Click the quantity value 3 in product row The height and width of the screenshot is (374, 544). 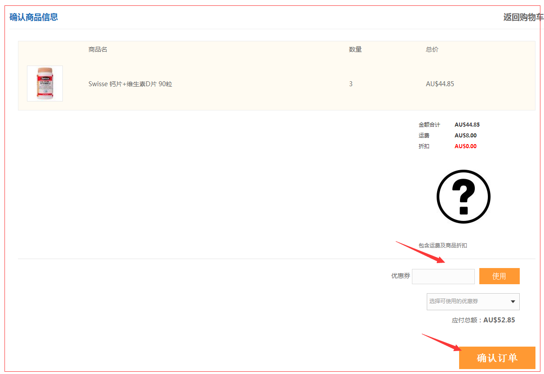[351, 84]
